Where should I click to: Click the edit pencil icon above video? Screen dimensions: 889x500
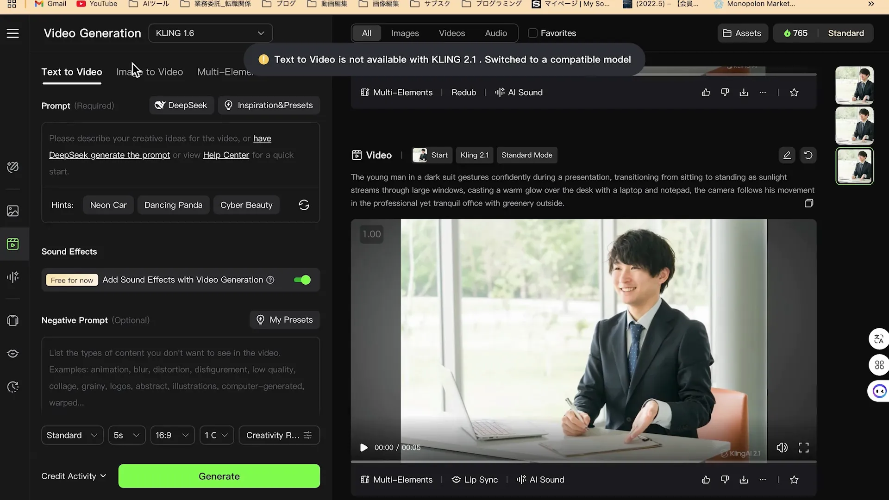click(x=787, y=155)
